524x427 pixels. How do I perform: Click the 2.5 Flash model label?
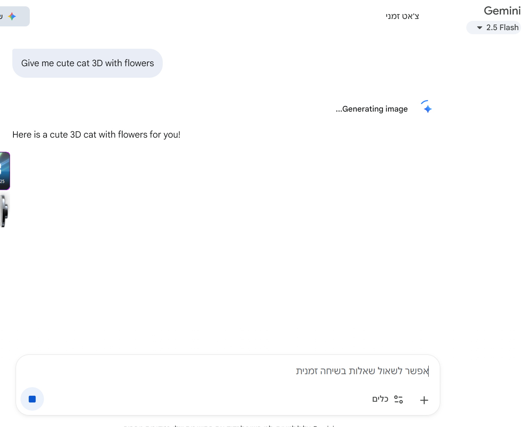click(x=502, y=28)
